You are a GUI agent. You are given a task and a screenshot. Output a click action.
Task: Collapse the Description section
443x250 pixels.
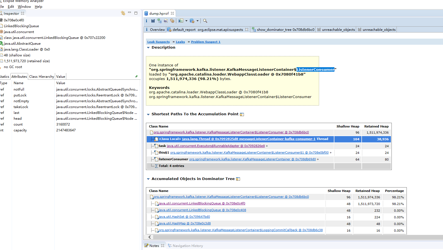[x=148, y=47]
